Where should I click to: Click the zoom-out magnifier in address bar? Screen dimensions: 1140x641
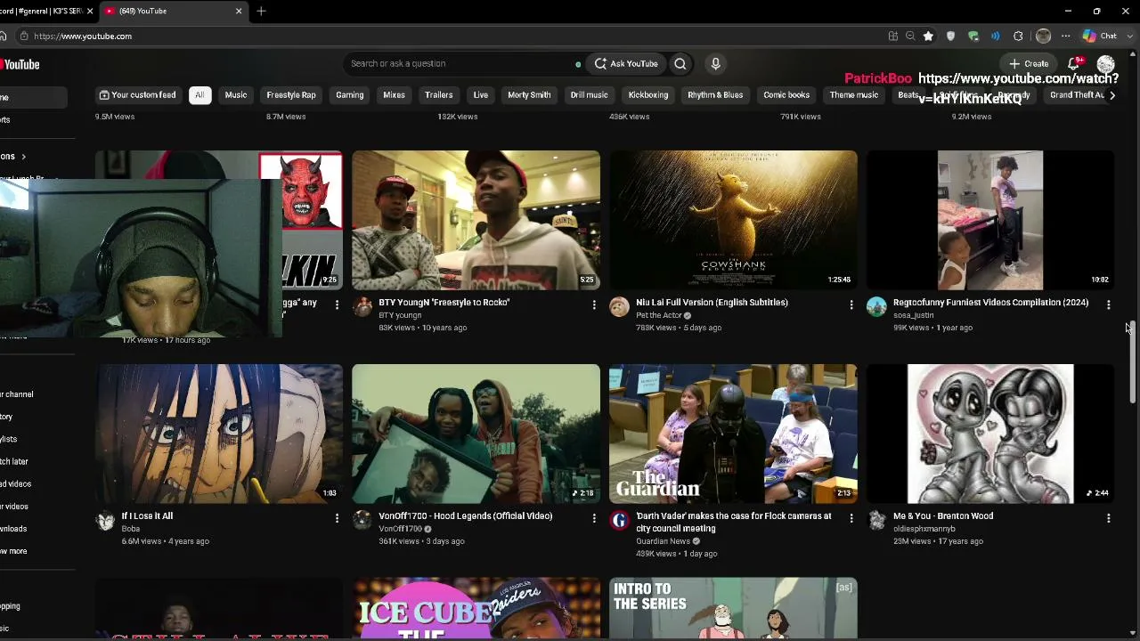pos(910,36)
